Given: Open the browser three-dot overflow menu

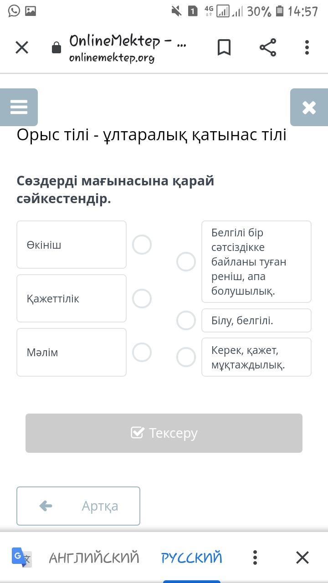Looking at the screenshot, I should pos(307,47).
